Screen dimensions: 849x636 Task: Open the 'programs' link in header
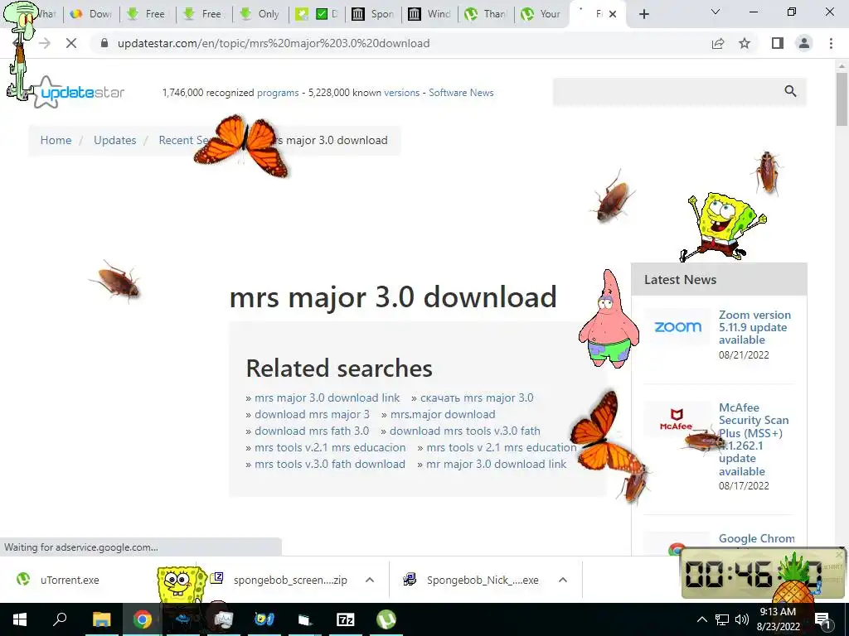click(x=278, y=93)
